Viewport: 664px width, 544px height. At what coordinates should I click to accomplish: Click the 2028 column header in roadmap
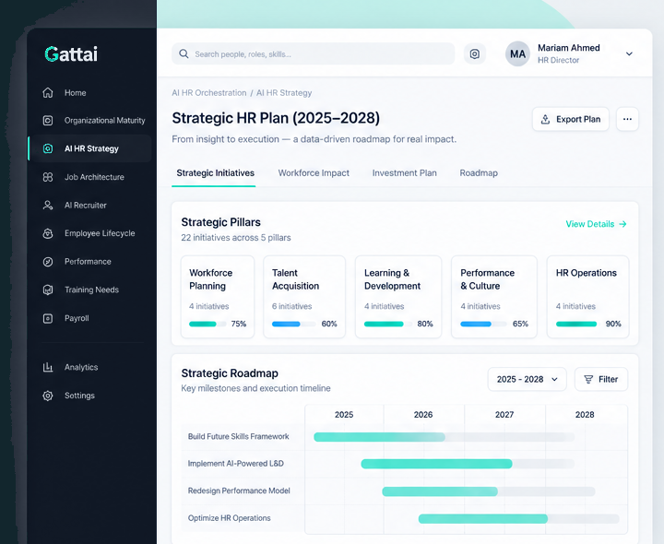(x=585, y=415)
